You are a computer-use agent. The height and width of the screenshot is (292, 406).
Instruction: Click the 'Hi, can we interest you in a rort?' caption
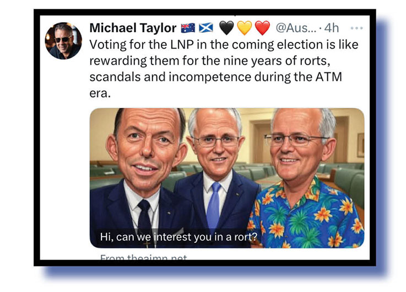[178, 237]
